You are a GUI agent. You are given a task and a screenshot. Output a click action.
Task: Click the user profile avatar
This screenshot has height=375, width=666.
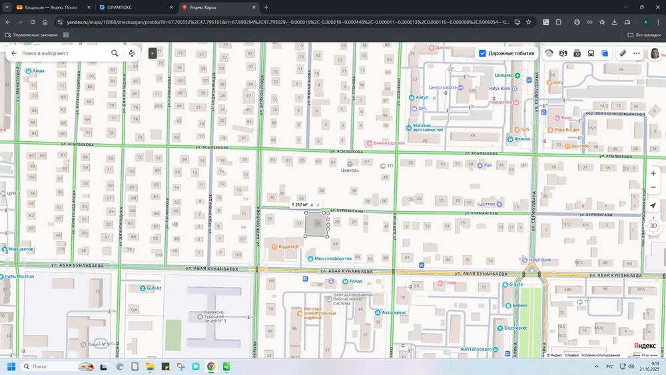[x=655, y=53]
